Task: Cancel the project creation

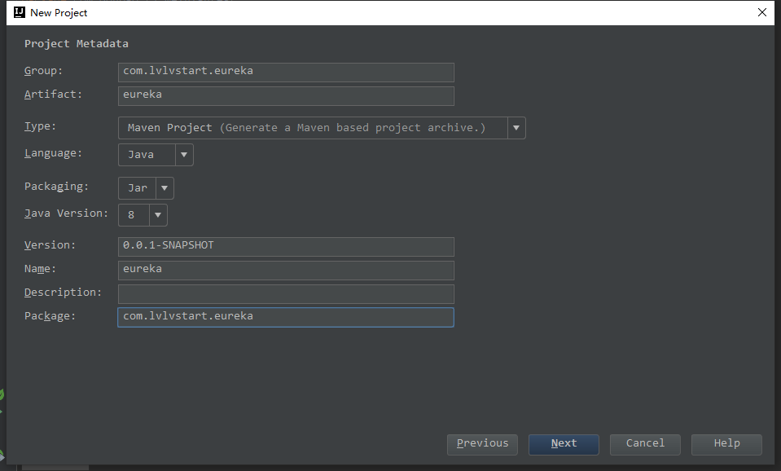Action: pyautogui.click(x=645, y=444)
